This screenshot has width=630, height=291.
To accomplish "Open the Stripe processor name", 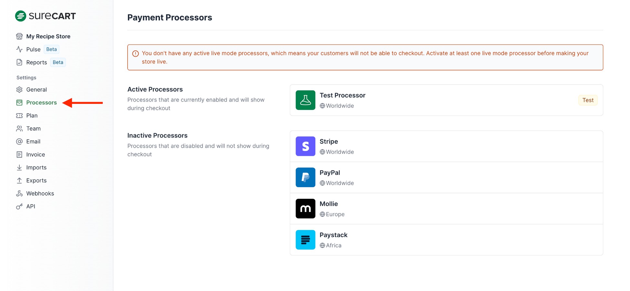I will (x=329, y=141).
